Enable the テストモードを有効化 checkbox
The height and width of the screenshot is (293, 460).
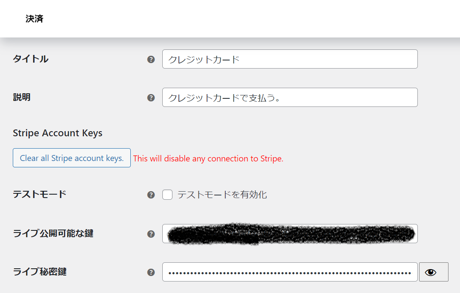click(167, 195)
